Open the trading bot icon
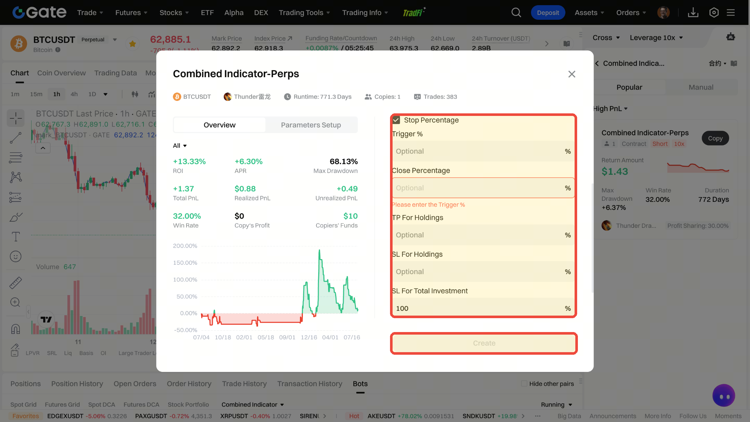 click(x=731, y=37)
